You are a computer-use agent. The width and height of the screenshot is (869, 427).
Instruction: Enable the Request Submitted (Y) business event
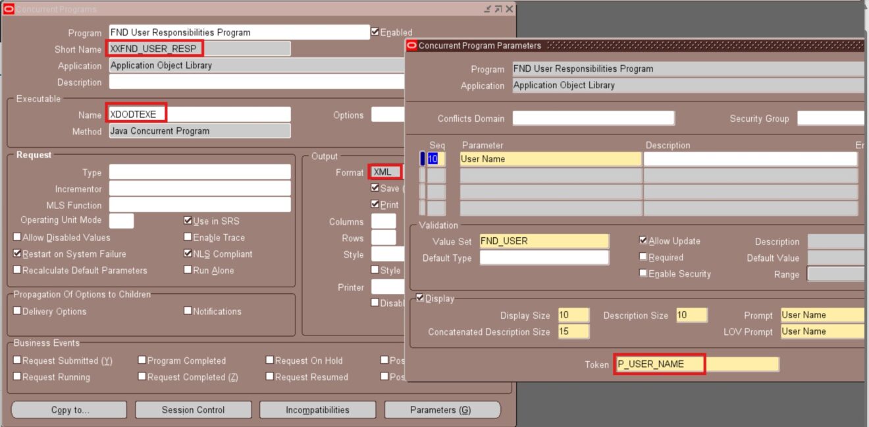(16, 360)
